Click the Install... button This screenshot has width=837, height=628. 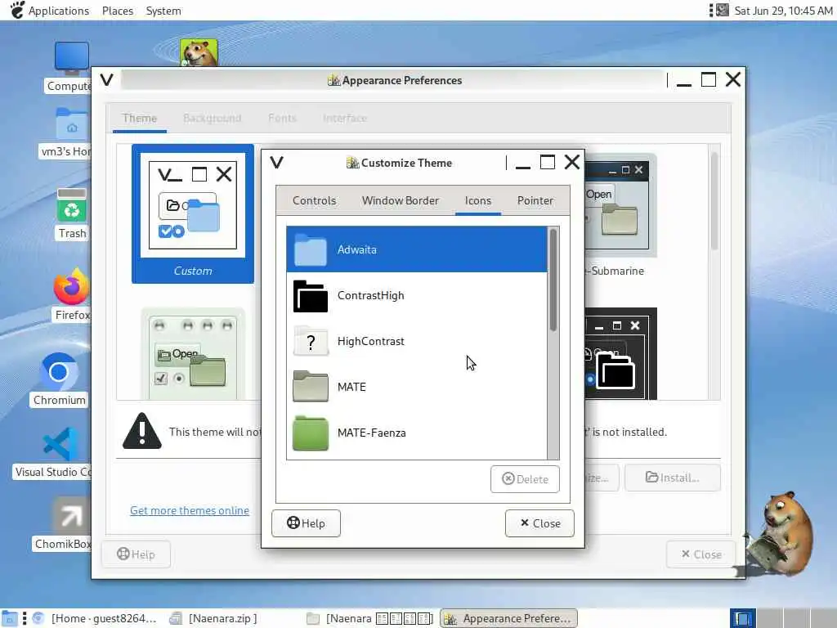tap(673, 478)
